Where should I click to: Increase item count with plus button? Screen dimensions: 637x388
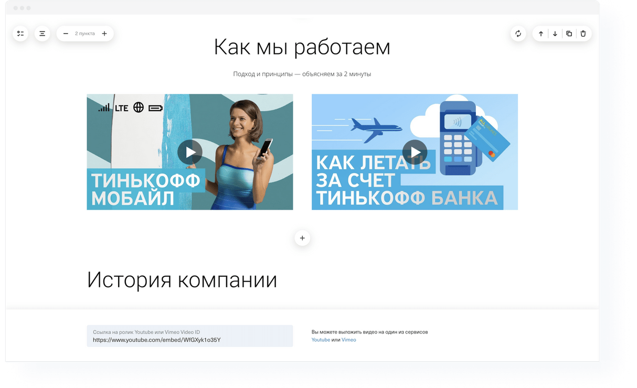104,34
